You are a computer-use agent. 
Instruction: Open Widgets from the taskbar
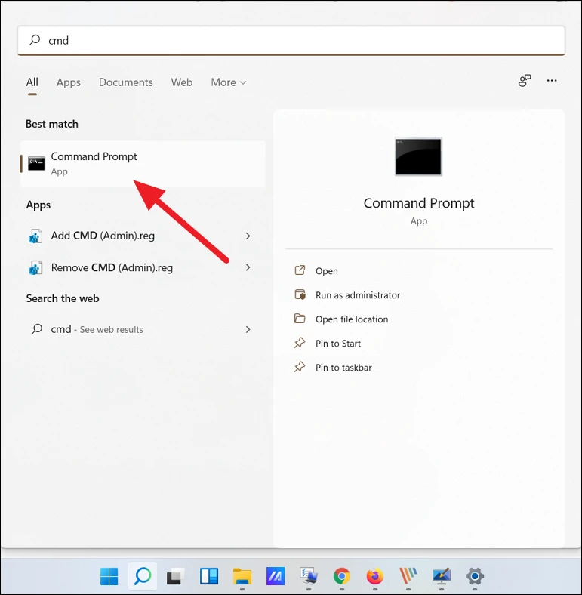click(x=209, y=577)
